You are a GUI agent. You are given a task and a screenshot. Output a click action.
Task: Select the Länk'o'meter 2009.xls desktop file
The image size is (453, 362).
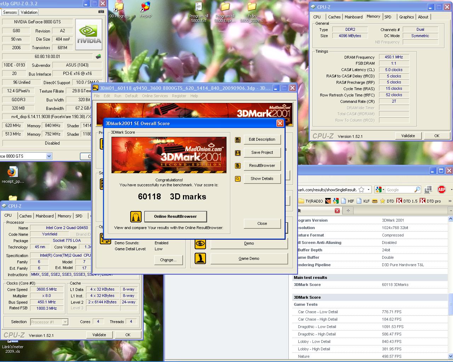[13, 346]
